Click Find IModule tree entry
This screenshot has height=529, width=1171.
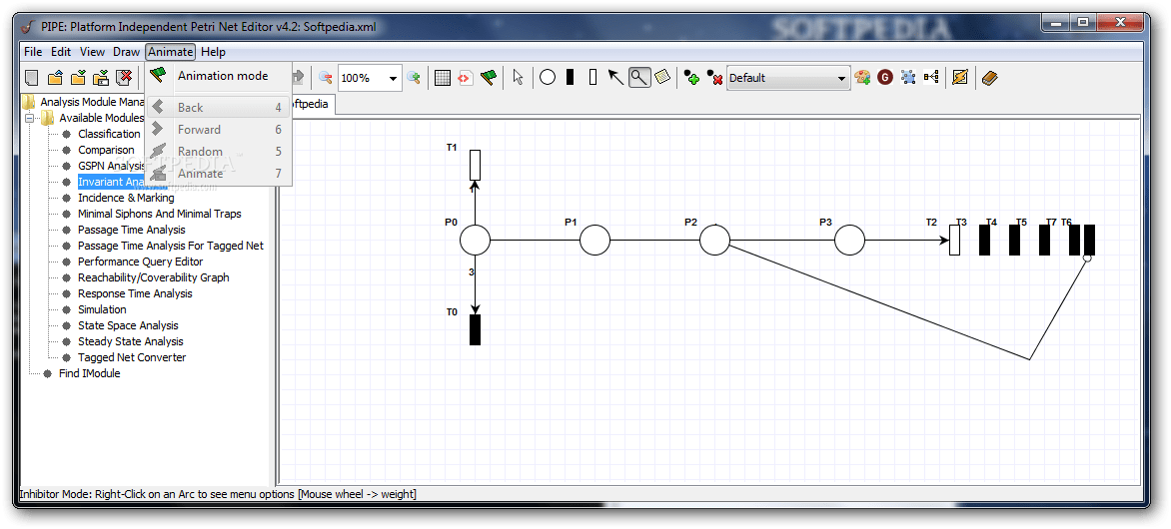coord(90,373)
